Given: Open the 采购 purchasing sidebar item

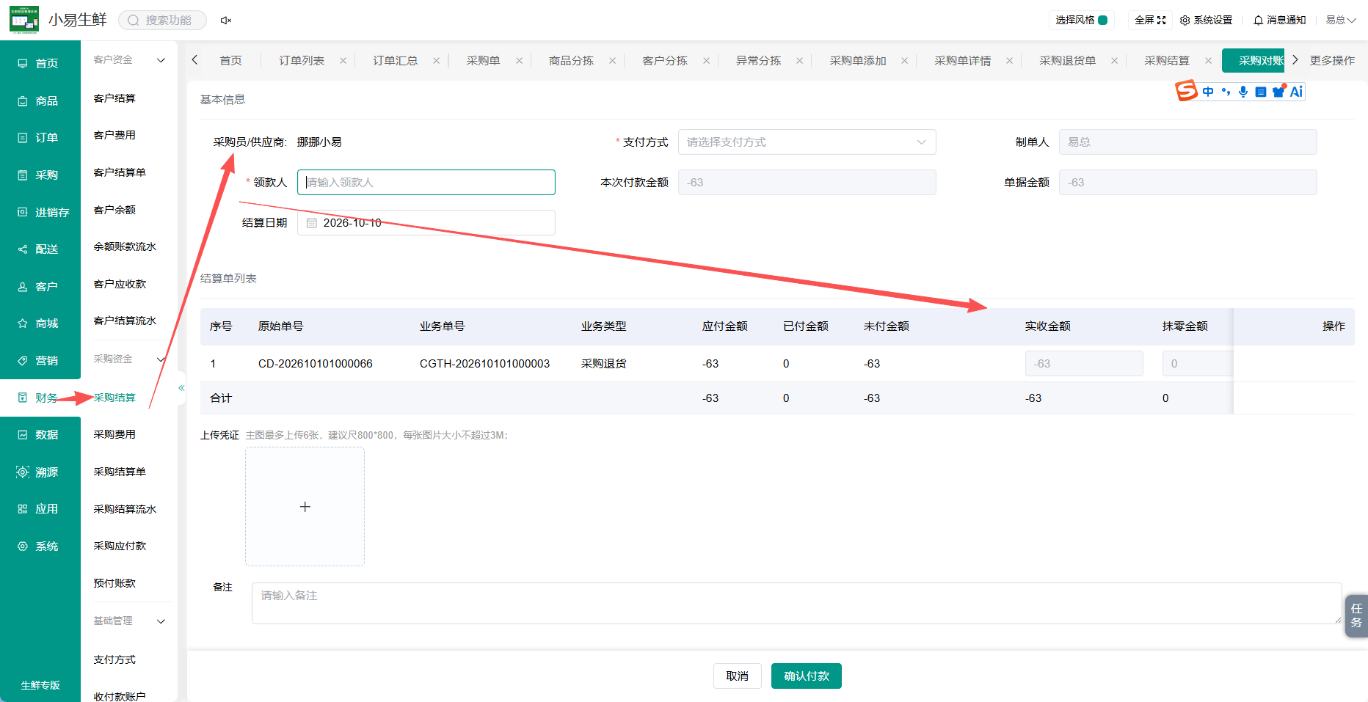Looking at the screenshot, I should (40, 175).
